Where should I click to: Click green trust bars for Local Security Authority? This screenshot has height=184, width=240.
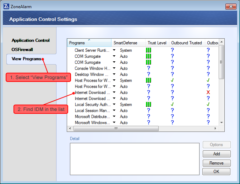point(148,105)
